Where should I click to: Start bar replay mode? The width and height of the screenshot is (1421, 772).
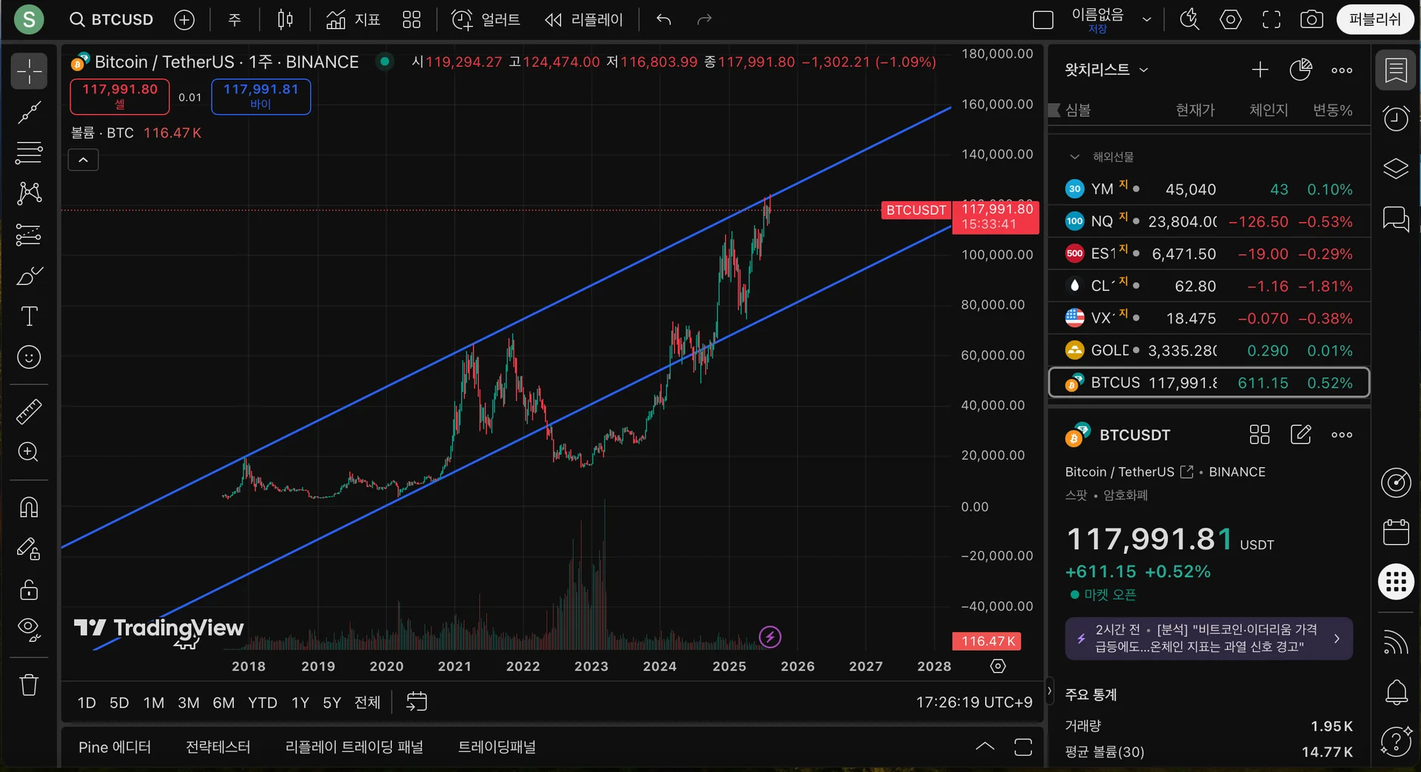click(x=584, y=20)
